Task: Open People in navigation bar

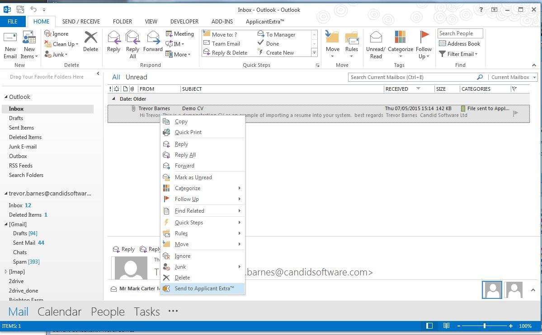Action: point(108,312)
